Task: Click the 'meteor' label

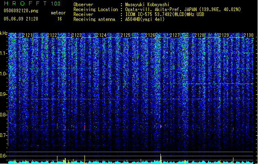Action: (x=58, y=13)
